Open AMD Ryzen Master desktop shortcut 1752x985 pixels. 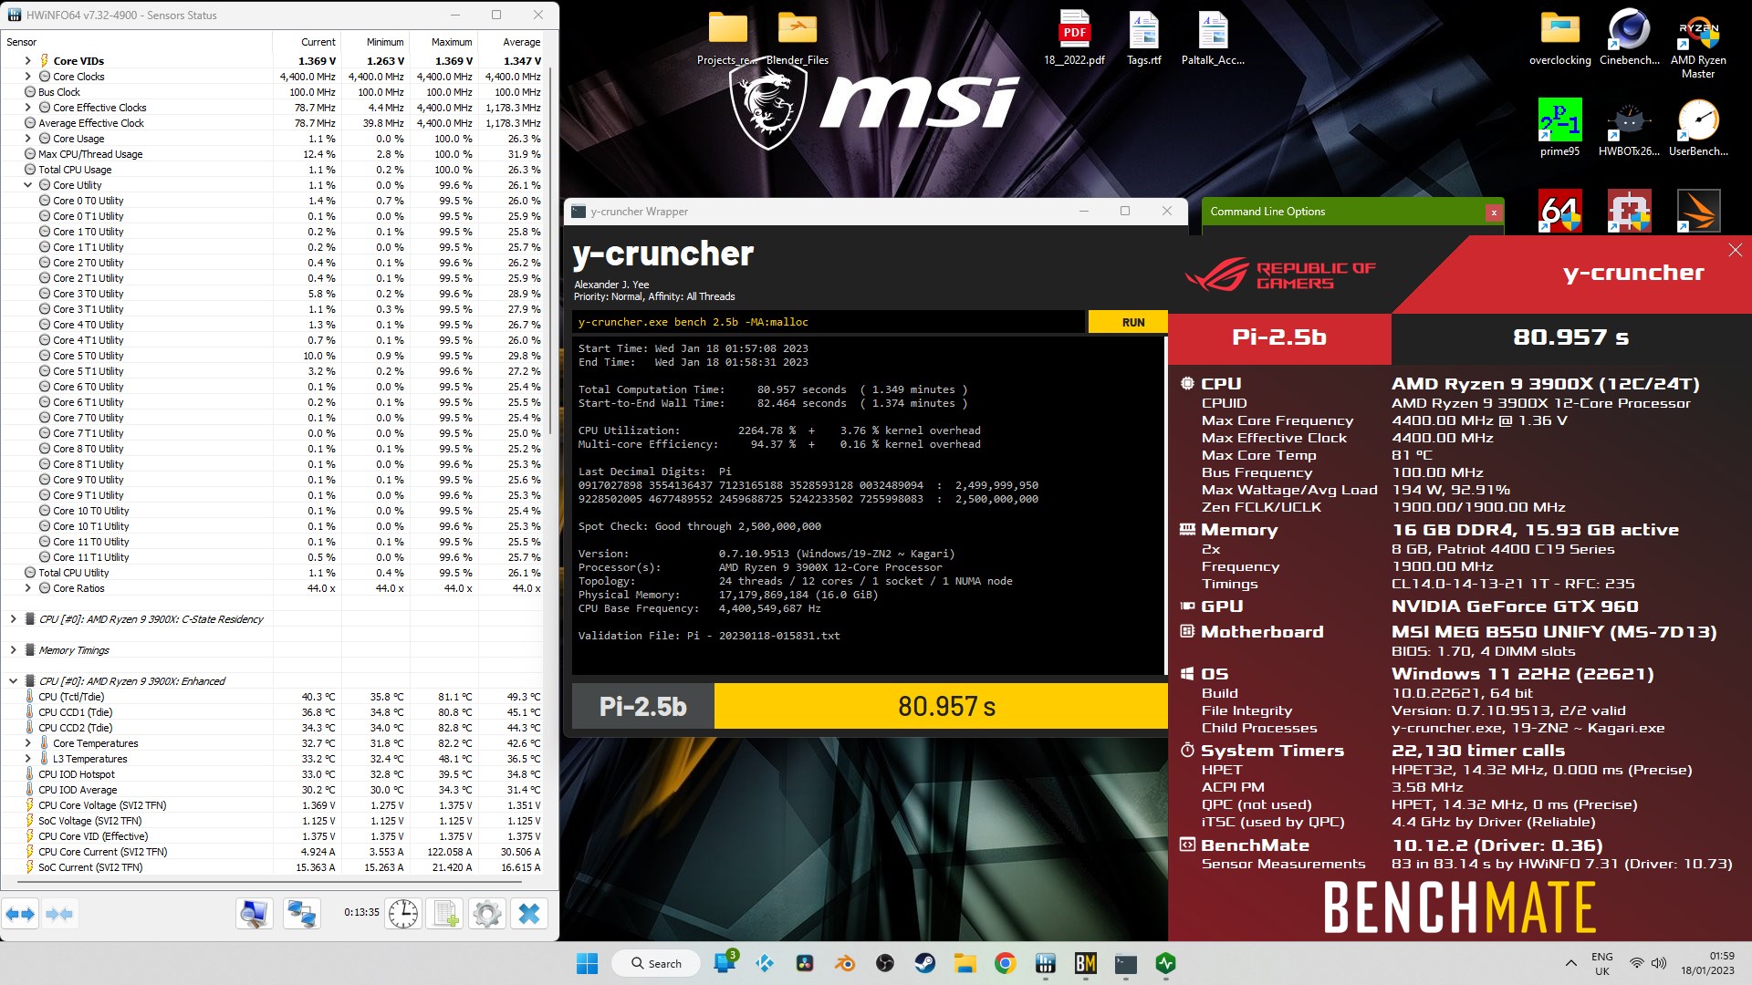point(1698,46)
